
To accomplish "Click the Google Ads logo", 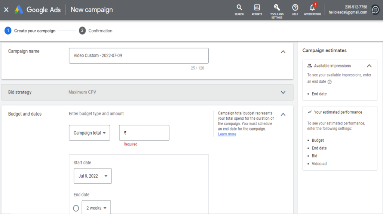I will (37, 10).
